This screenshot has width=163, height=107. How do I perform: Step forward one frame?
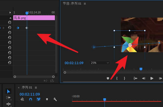[160, 78]
